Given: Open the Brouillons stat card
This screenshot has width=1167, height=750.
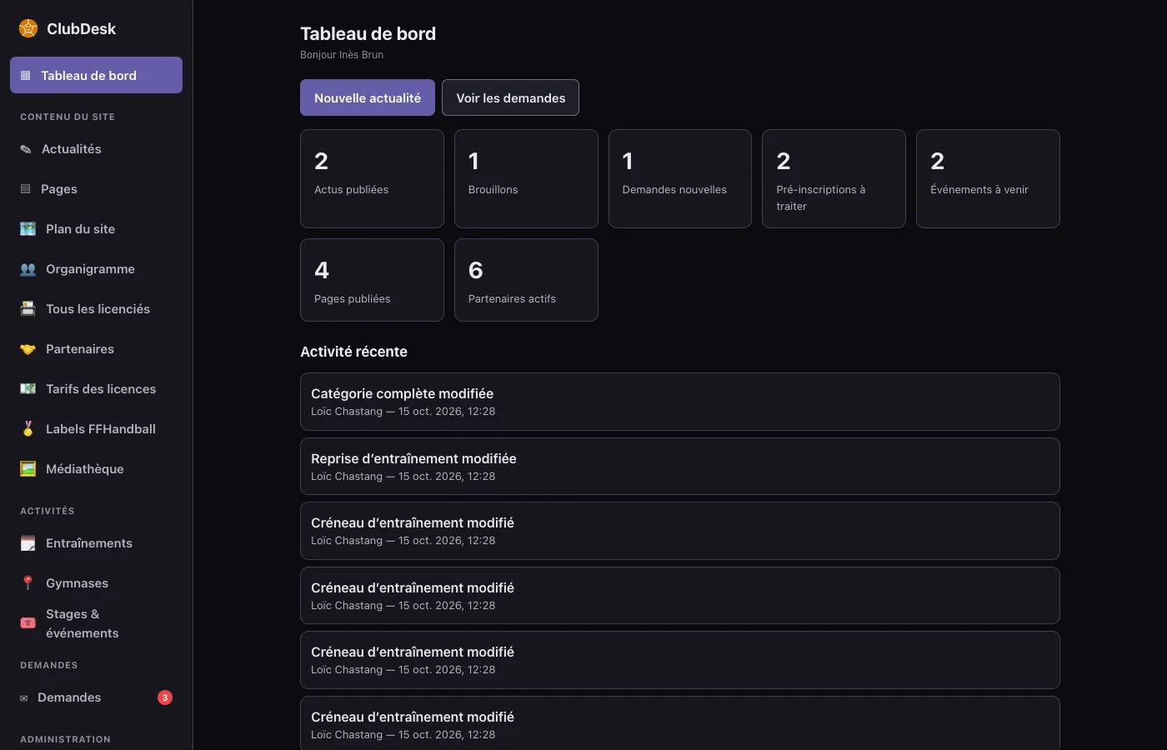Looking at the screenshot, I should (x=526, y=178).
